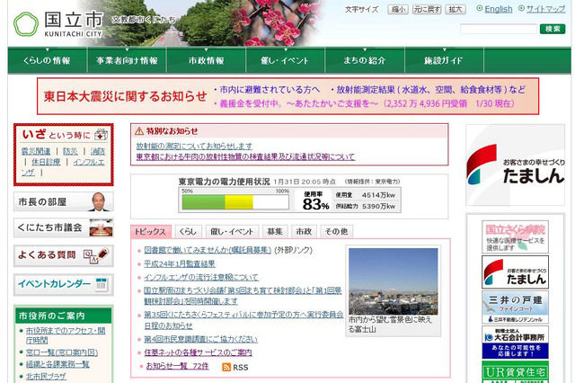Open くらしの情報 in the navigation bar

click(48, 60)
